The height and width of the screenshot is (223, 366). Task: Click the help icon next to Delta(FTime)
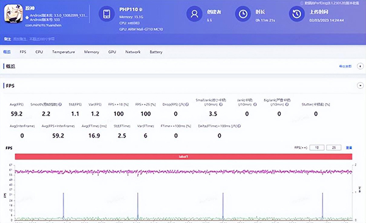239,126
